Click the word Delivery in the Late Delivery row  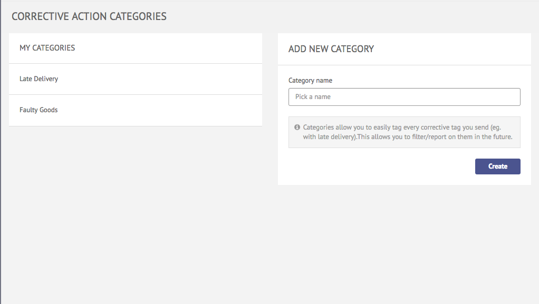(46, 79)
